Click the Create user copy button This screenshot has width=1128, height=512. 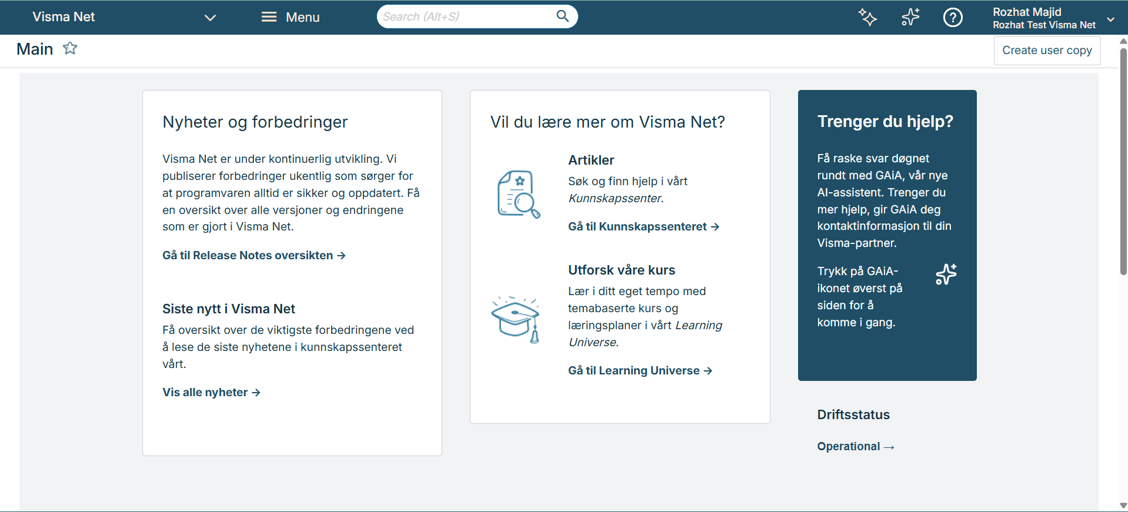(1047, 51)
